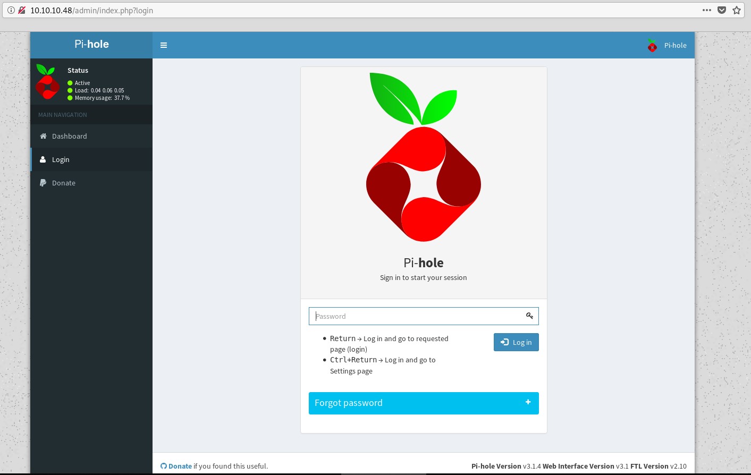
Task: Click the PayPal icon next to Donate
Action: pyautogui.click(x=43, y=183)
